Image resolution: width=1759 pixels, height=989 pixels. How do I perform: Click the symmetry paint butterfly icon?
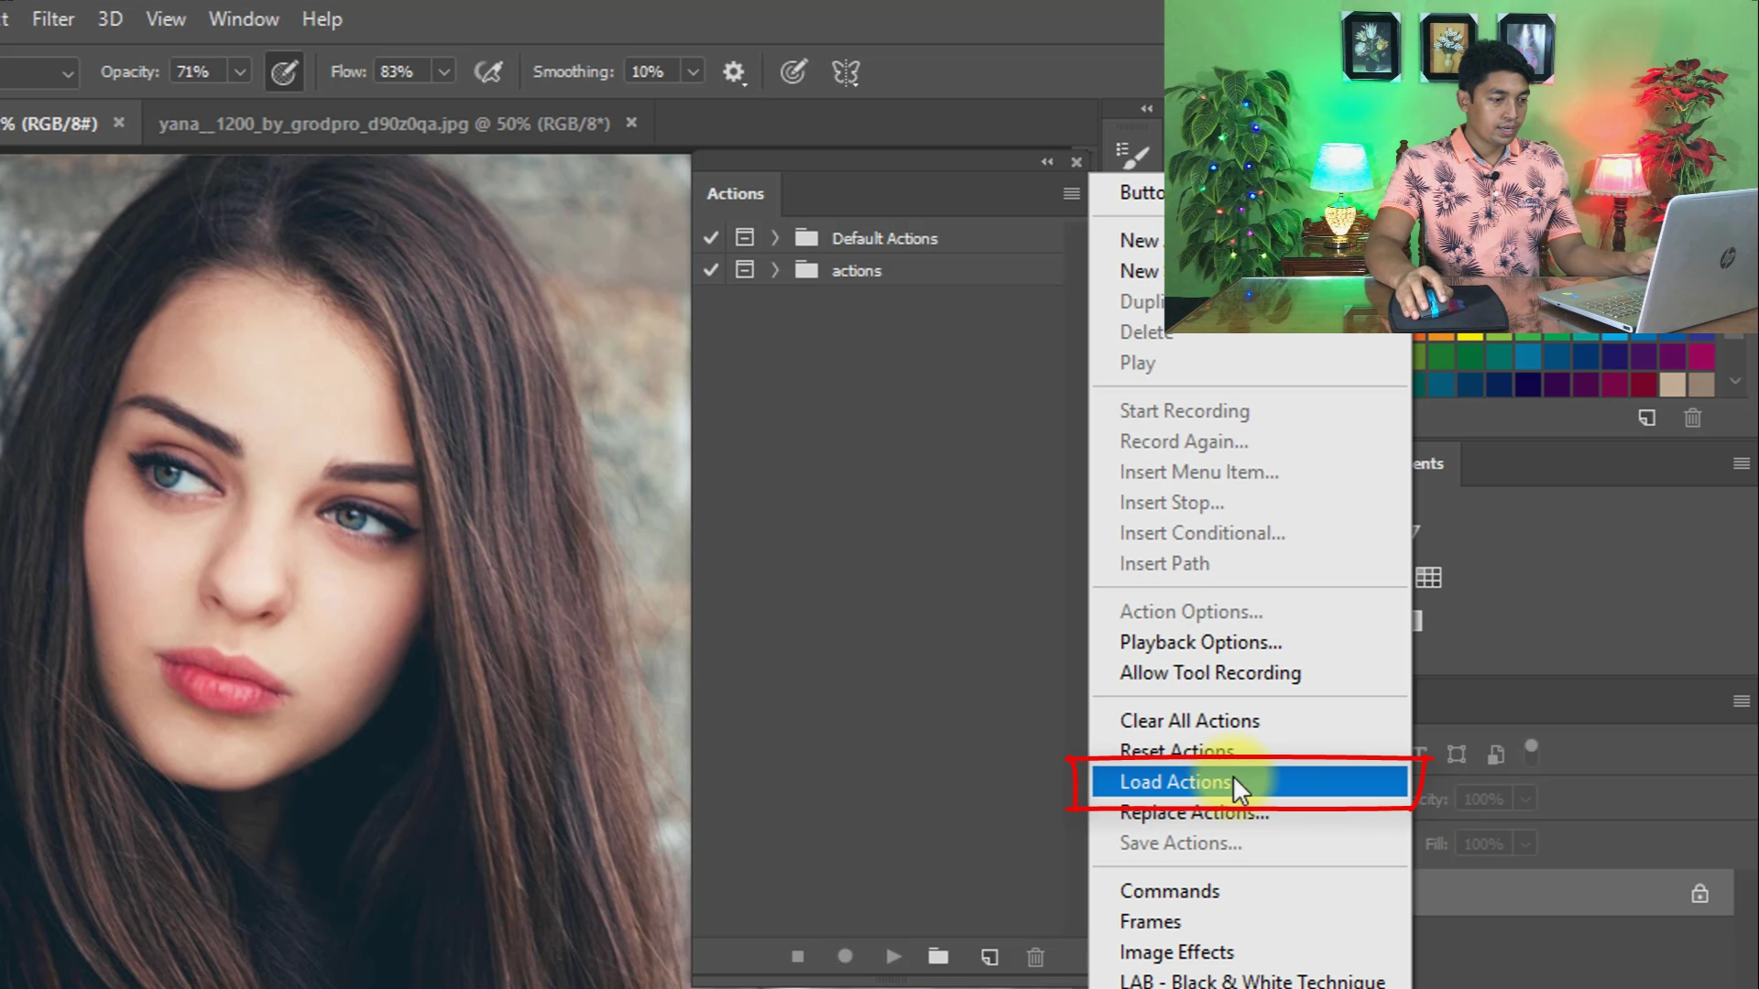pos(846,71)
